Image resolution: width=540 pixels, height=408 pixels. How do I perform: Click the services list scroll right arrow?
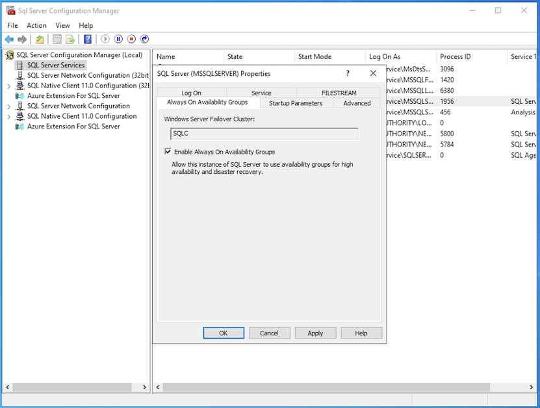pyautogui.click(x=532, y=387)
